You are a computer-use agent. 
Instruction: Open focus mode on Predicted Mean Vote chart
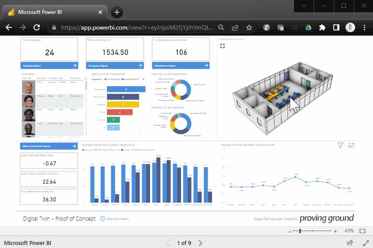click(x=351, y=145)
